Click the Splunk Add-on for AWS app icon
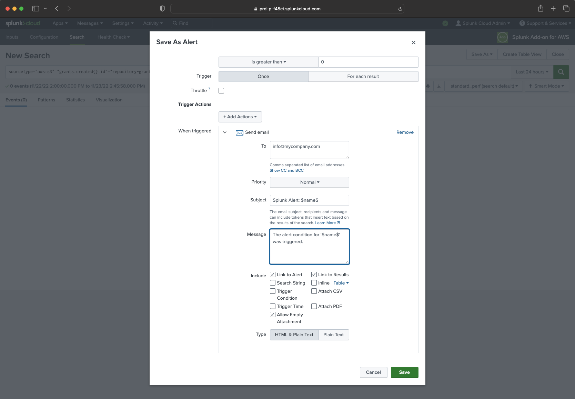575x399 pixels. (x=503, y=37)
